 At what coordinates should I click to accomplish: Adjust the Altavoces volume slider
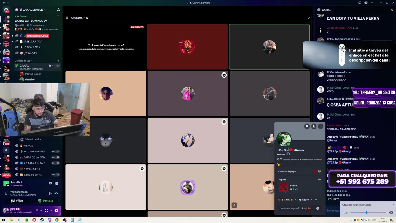click(x=368, y=212)
